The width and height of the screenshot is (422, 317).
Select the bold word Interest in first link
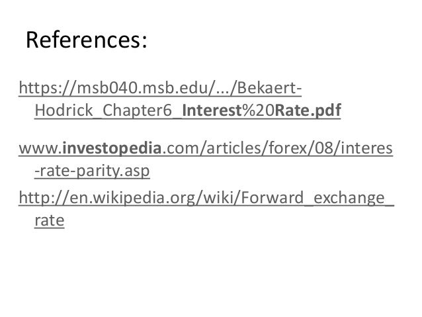click(x=212, y=110)
